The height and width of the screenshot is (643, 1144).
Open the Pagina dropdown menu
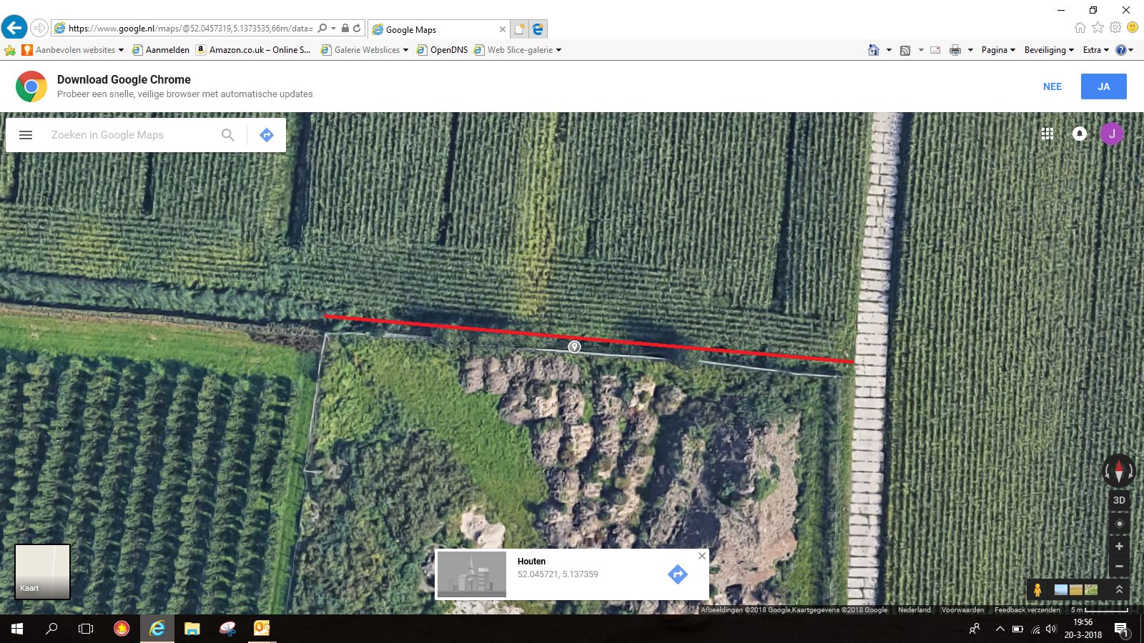[x=998, y=50]
